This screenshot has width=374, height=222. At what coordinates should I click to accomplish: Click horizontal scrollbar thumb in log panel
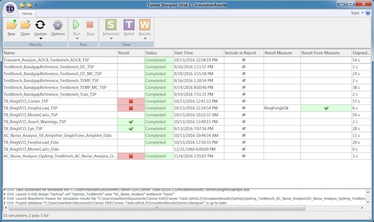(157, 208)
